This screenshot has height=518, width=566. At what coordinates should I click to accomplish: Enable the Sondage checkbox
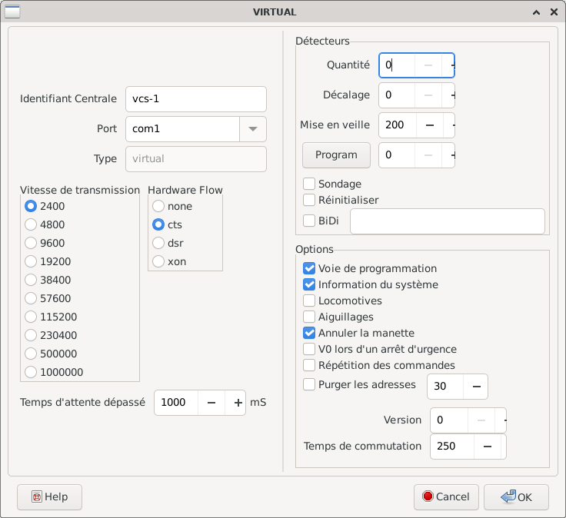click(x=309, y=184)
